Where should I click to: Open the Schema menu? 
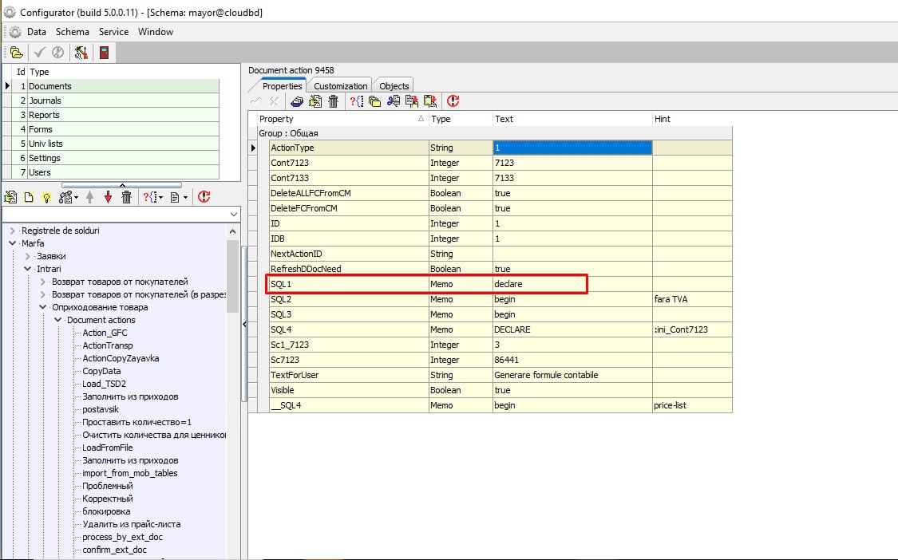coord(72,32)
